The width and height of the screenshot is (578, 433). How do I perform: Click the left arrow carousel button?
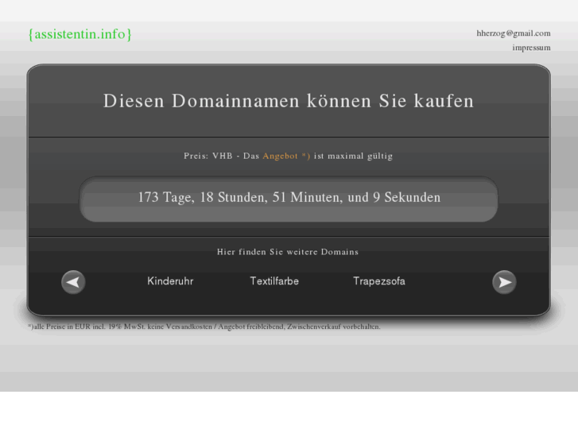73,282
